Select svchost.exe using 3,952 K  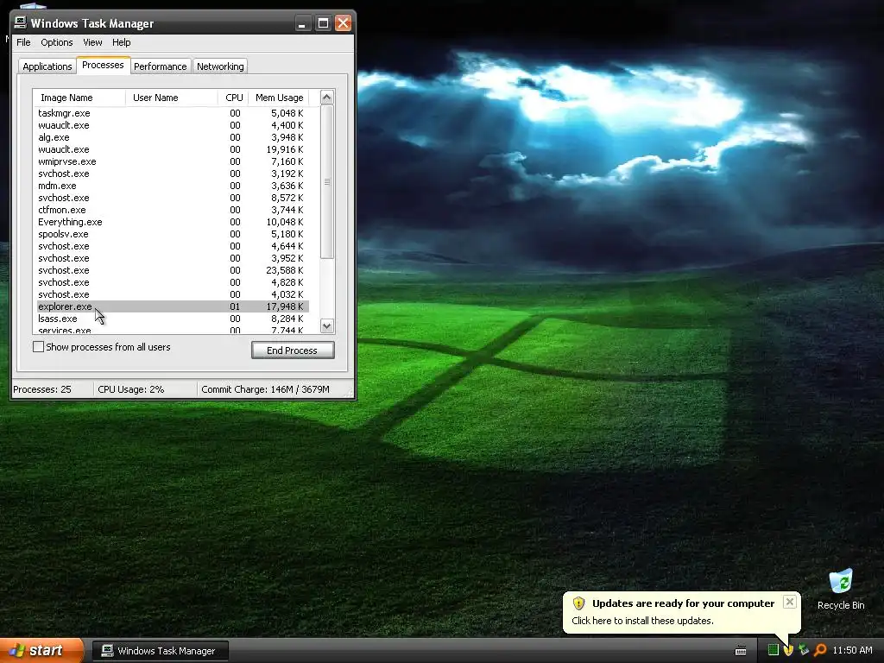173,258
